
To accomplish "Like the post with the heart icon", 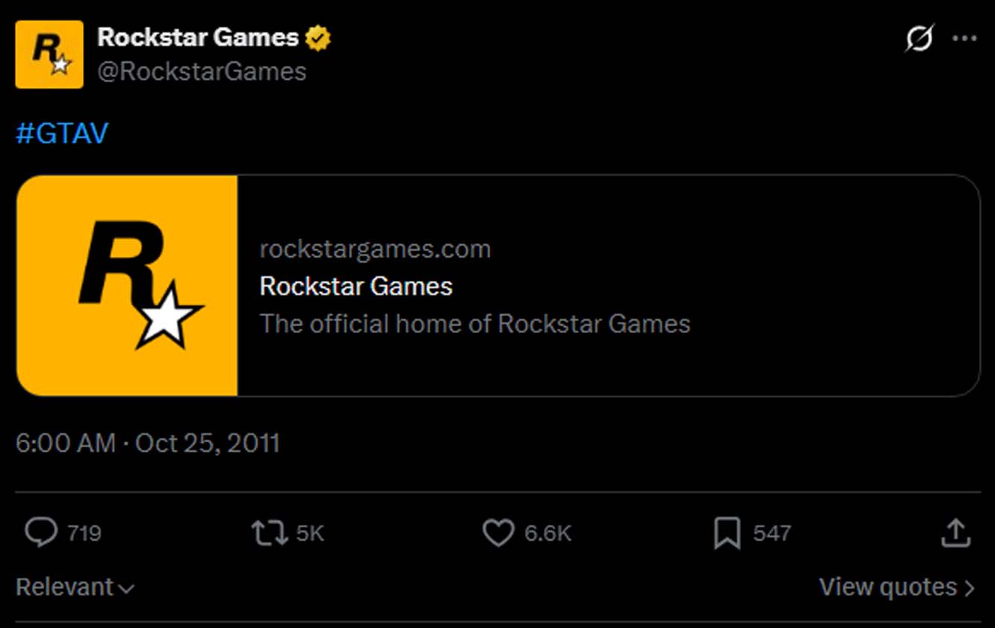I will click(498, 533).
